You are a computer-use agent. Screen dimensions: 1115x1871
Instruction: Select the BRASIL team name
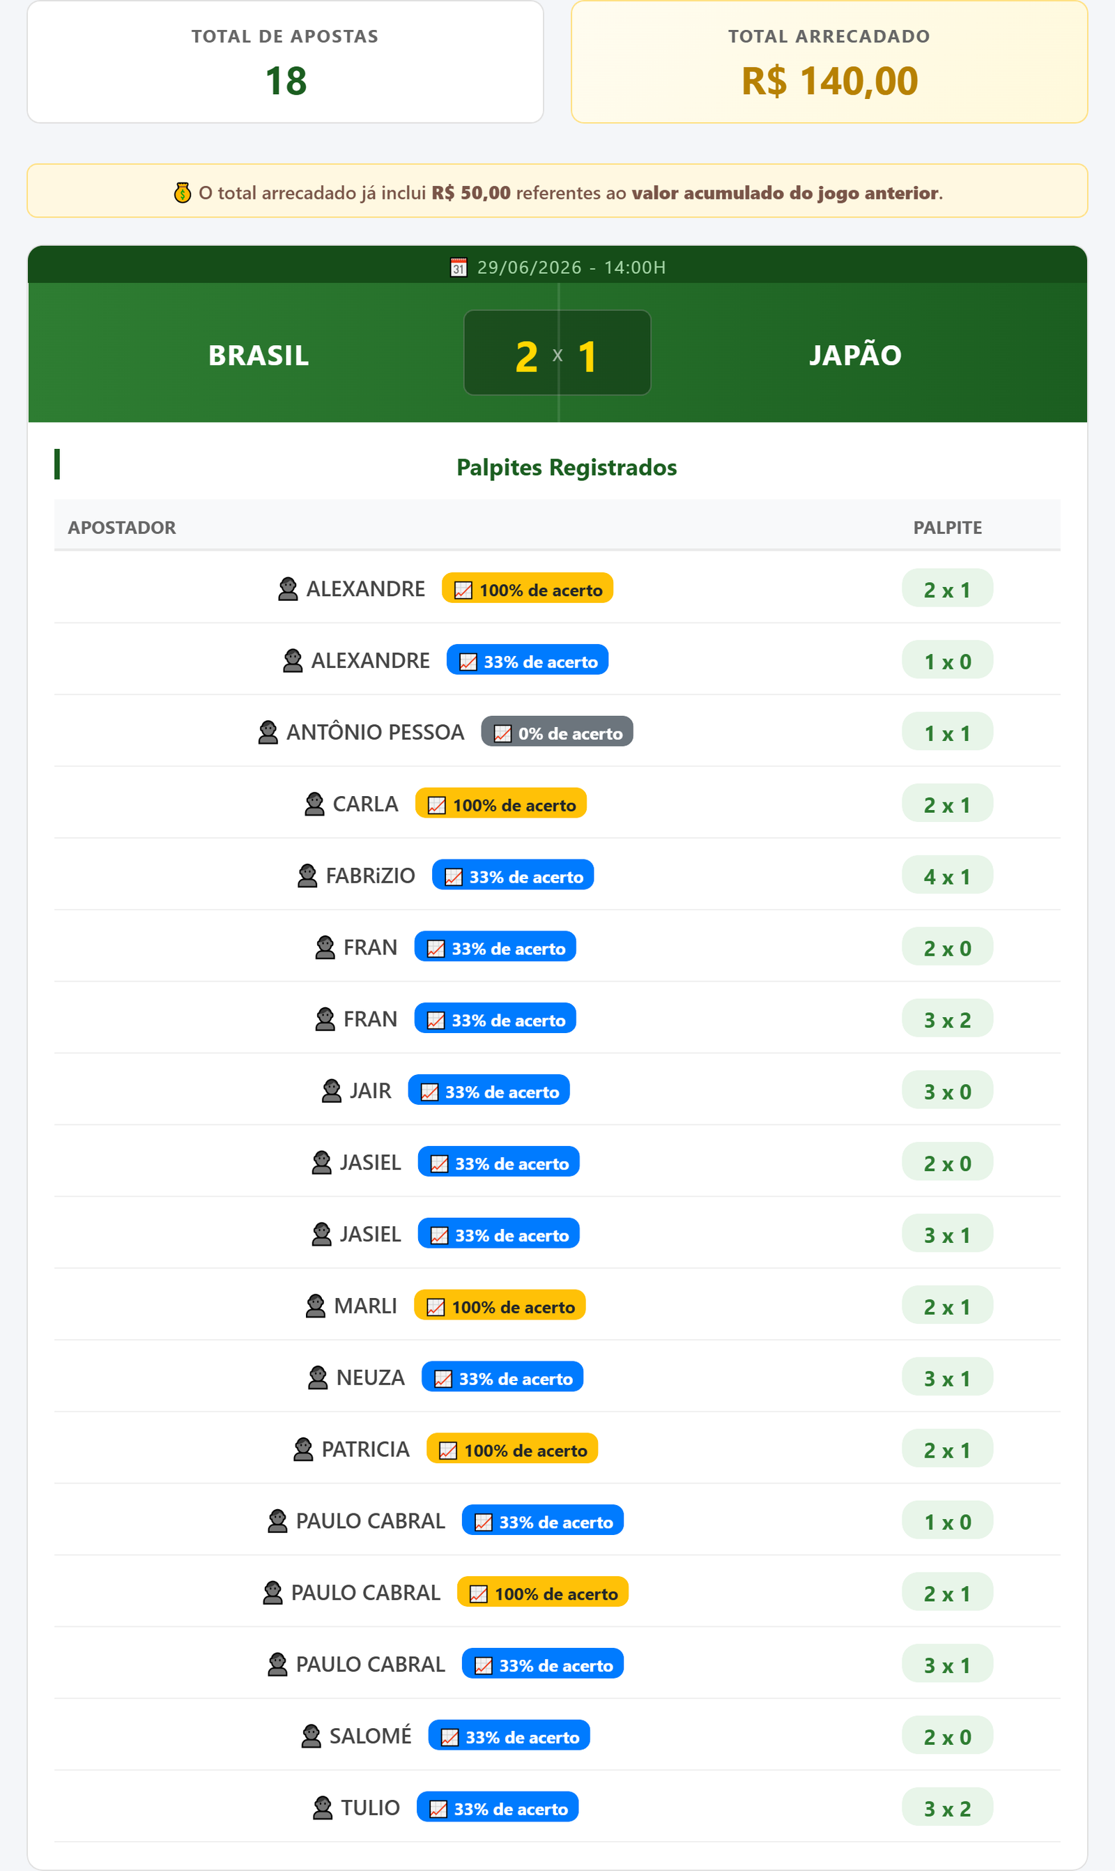pyautogui.click(x=259, y=356)
